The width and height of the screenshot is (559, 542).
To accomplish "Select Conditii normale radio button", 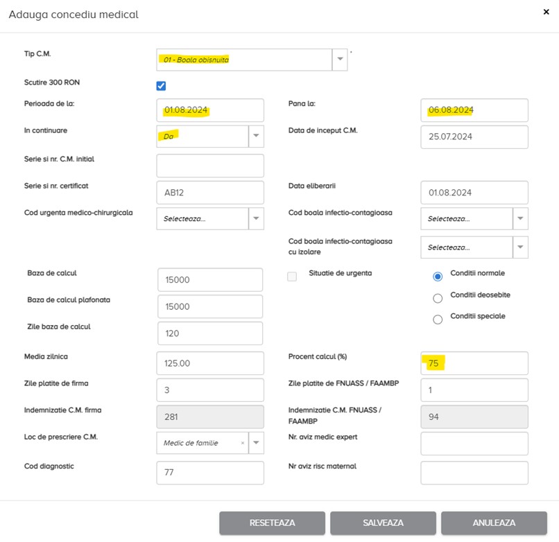I will click(x=438, y=277).
